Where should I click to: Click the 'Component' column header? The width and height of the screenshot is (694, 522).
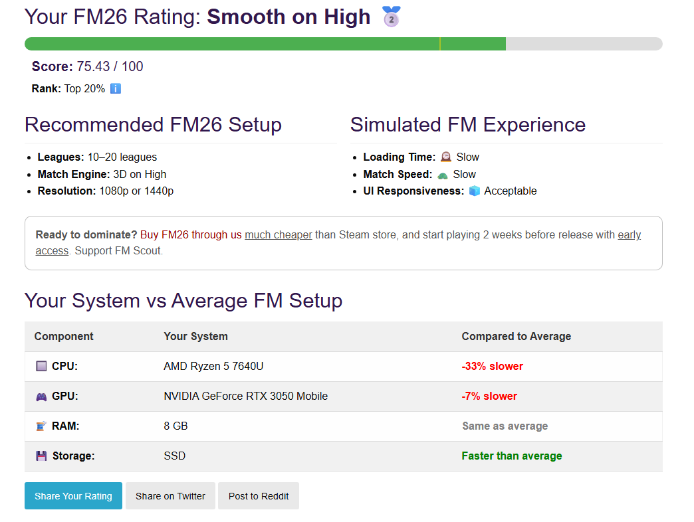[64, 336]
